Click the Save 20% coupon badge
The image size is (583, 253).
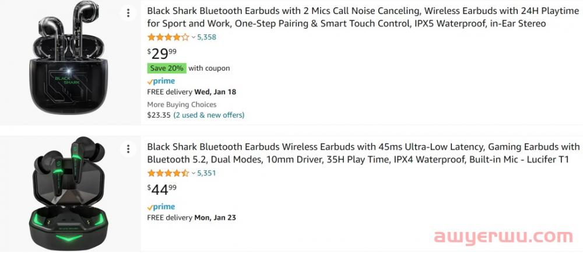(x=167, y=68)
